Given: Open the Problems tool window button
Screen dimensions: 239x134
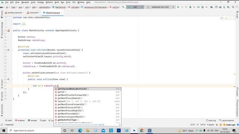Looking at the screenshot, I should click(20, 121).
